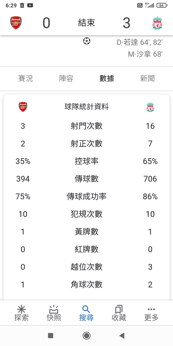
Task: Switch to the 新聞 news tab
Action: point(147,78)
